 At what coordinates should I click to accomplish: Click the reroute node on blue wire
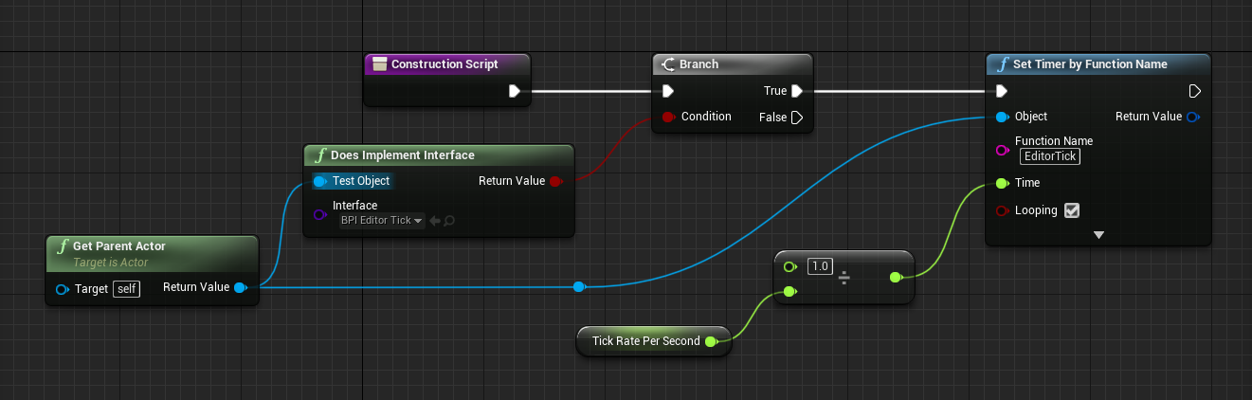(x=578, y=286)
